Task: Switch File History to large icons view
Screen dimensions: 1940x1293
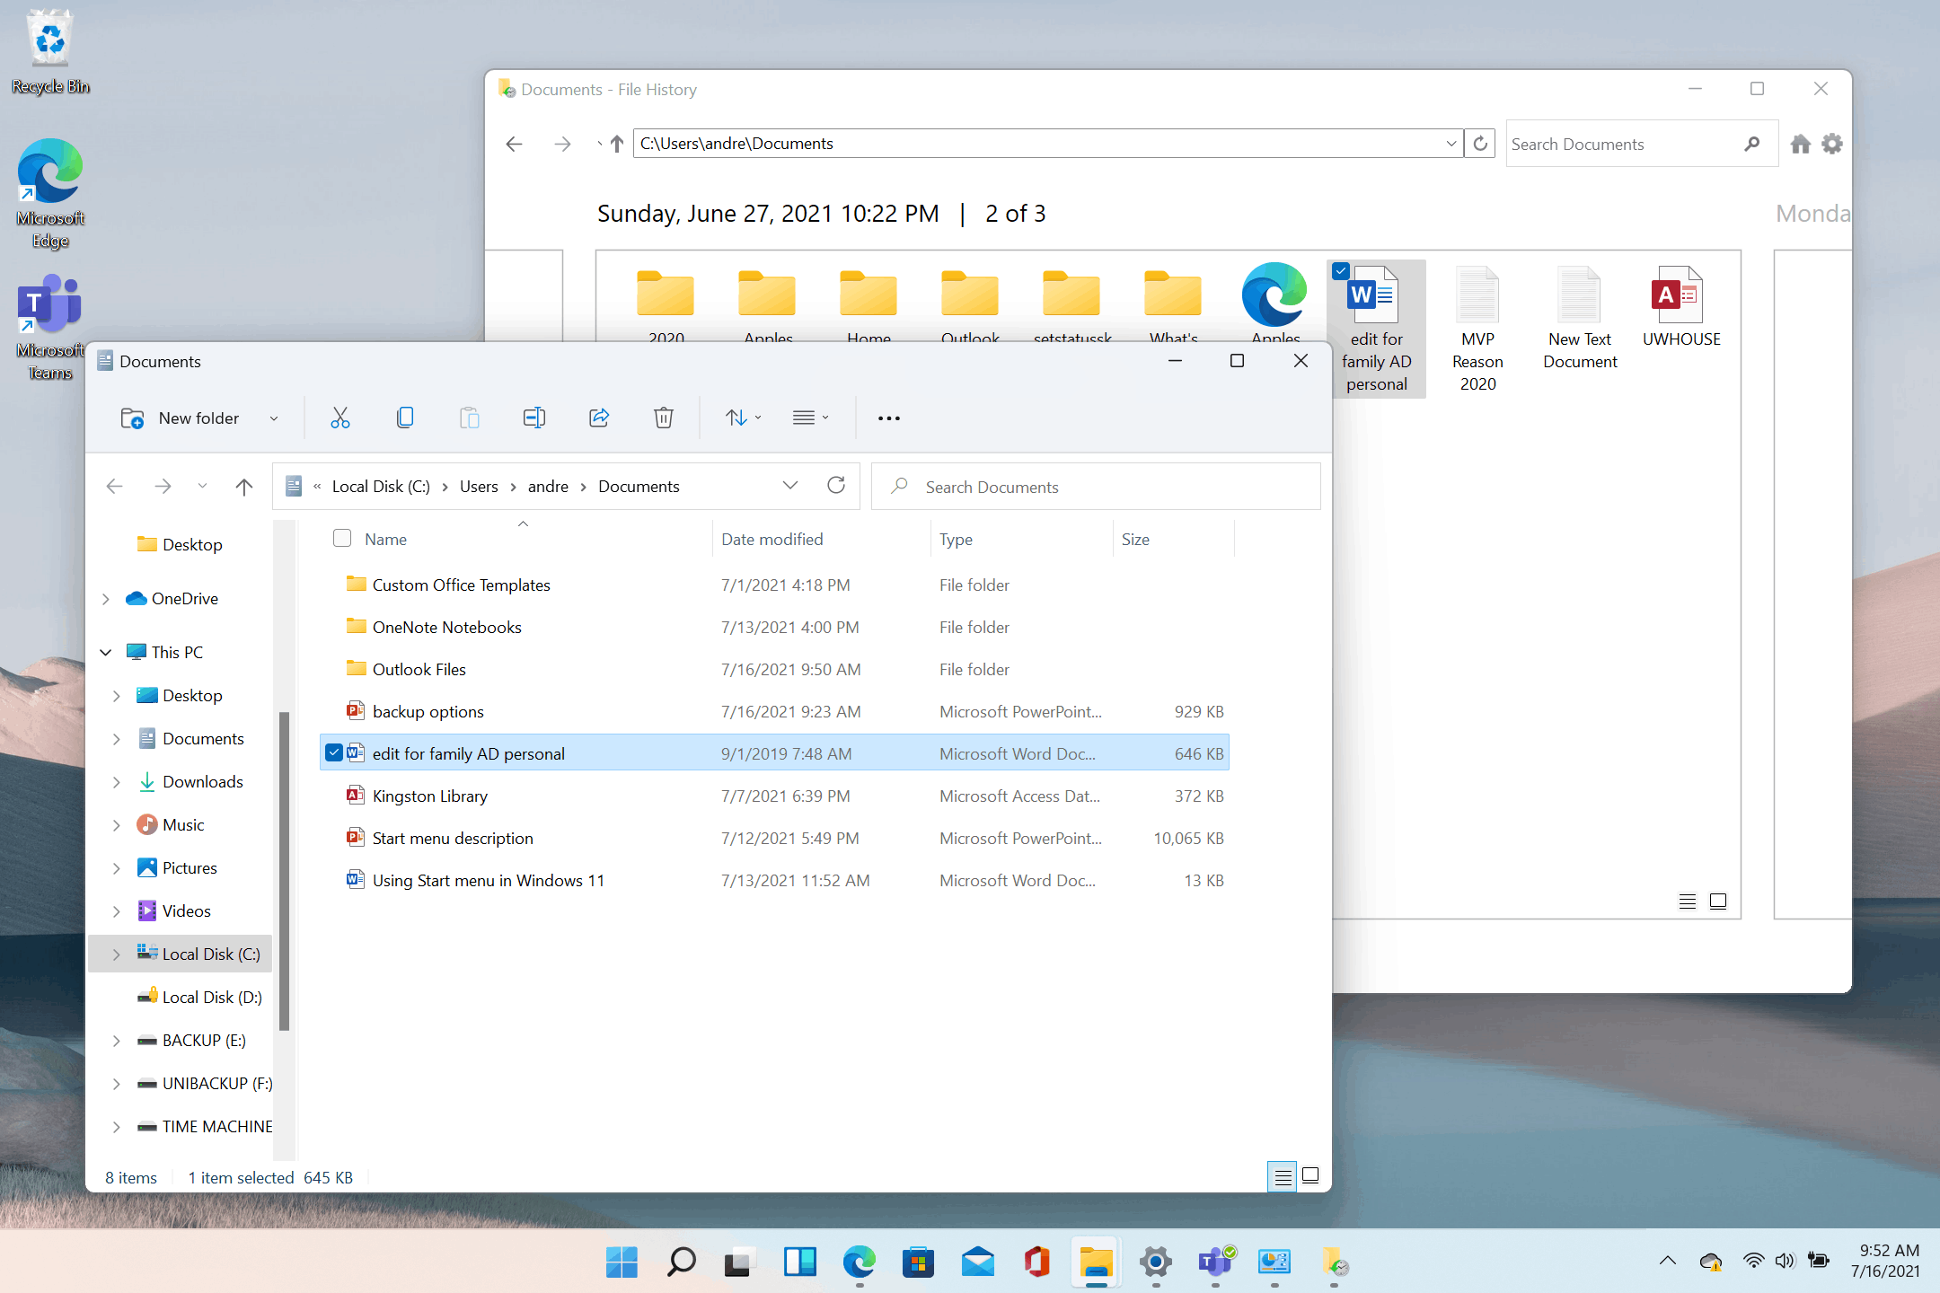Action: click(1718, 901)
